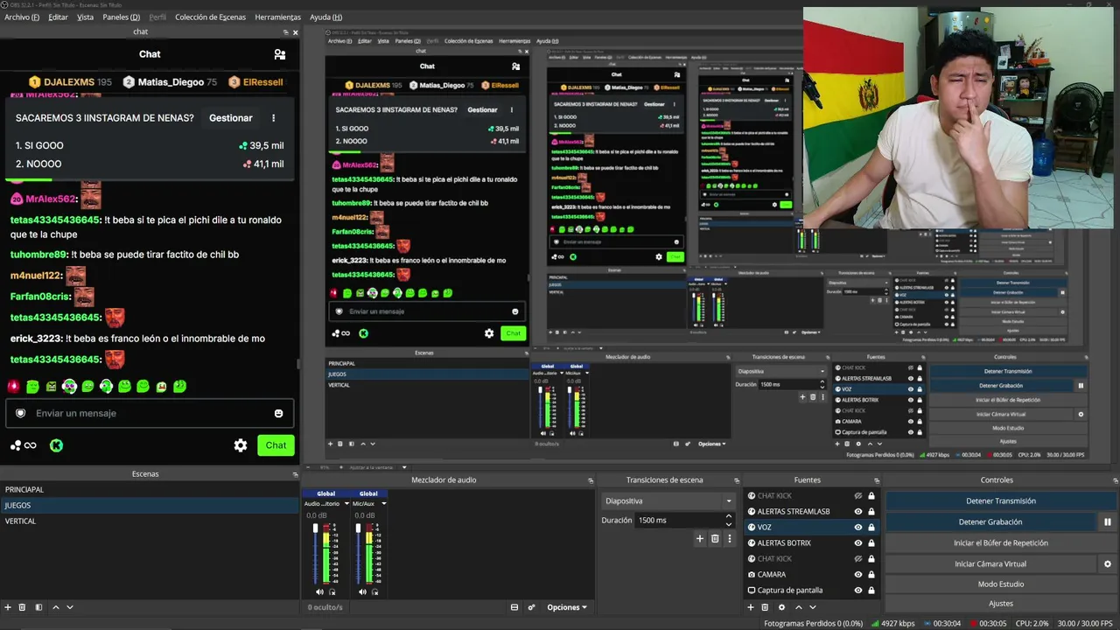Show the first hidden CHAT KICK source
The height and width of the screenshot is (630, 1120).
click(x=858, y=496)
